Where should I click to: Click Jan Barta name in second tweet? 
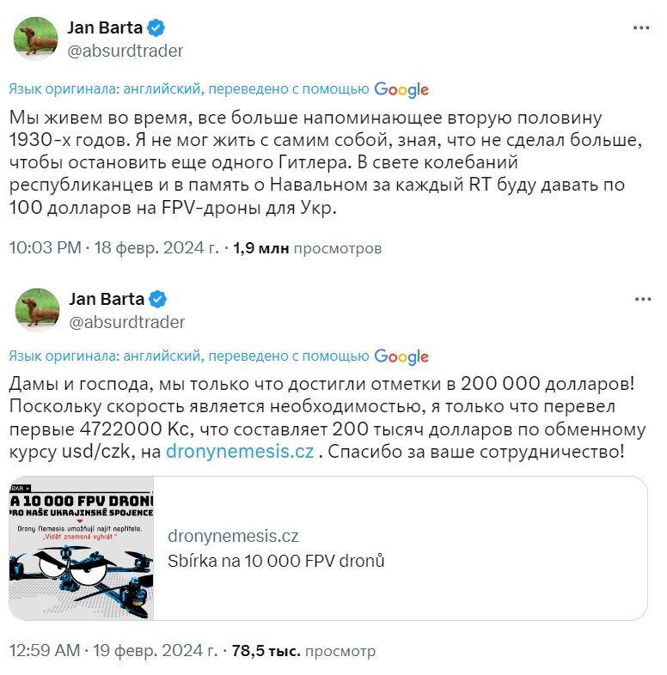tap(107, 299)
